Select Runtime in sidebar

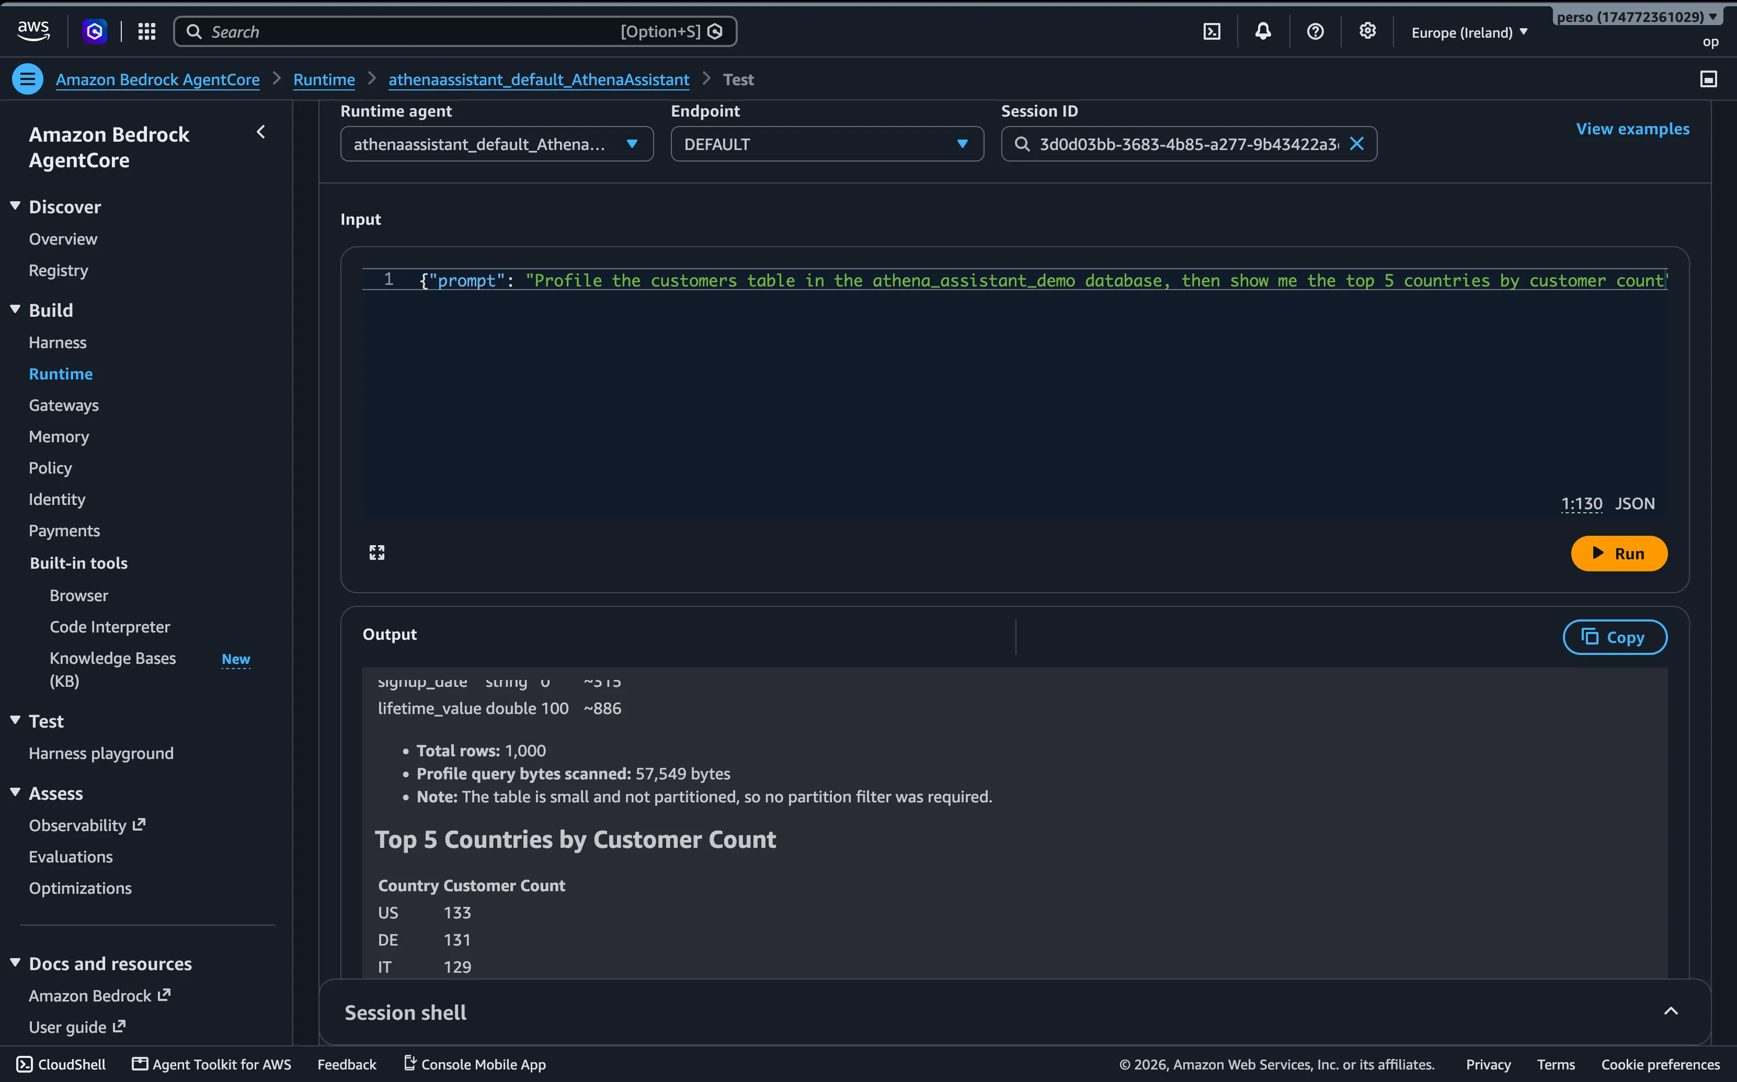(x=61, y=374)
